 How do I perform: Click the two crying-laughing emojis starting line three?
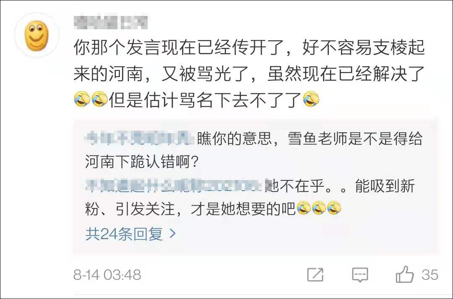[x=91, y=99]
